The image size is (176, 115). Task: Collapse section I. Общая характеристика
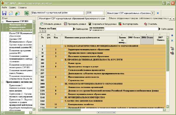coord(62,46)
